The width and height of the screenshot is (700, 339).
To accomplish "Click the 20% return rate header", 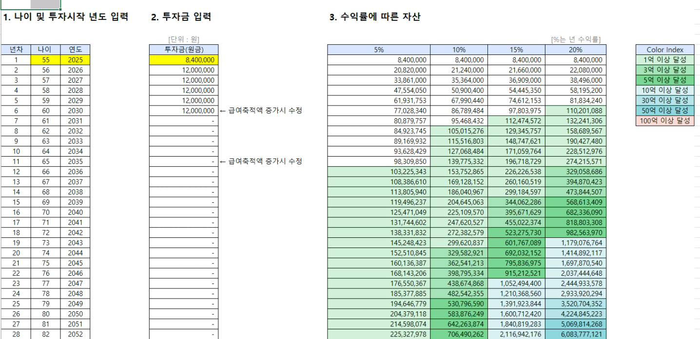I will [x=576, y=50].
